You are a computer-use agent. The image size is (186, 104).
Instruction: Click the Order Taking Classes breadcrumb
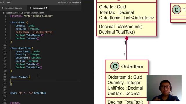click(34, 13)
